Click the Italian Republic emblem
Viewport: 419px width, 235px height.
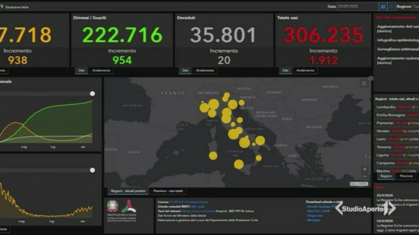(113, 207)
